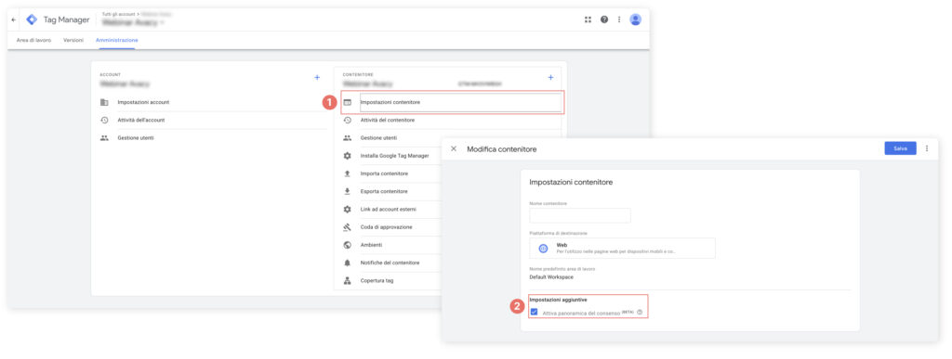Click the Importa contenitore upload icon

(348, 173)
